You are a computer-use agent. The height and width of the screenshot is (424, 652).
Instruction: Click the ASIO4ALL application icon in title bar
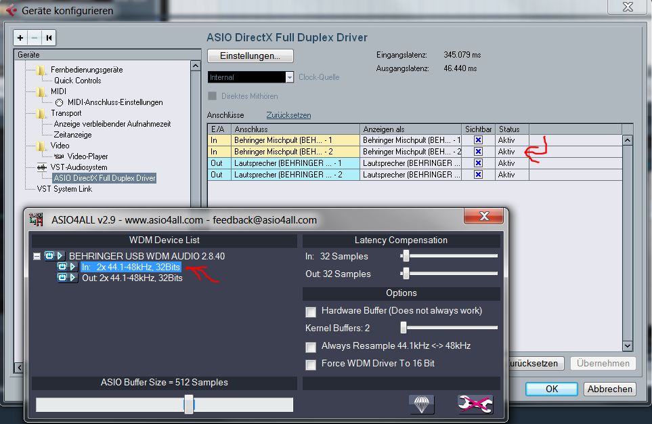coord(36,219)
